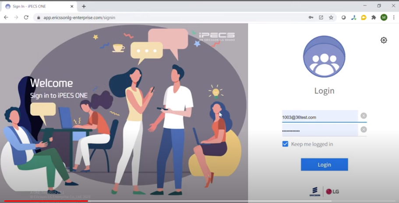Uncheck Keep me logged in
Viewport: 399px width, 203px height.
(x=285, y=144)
